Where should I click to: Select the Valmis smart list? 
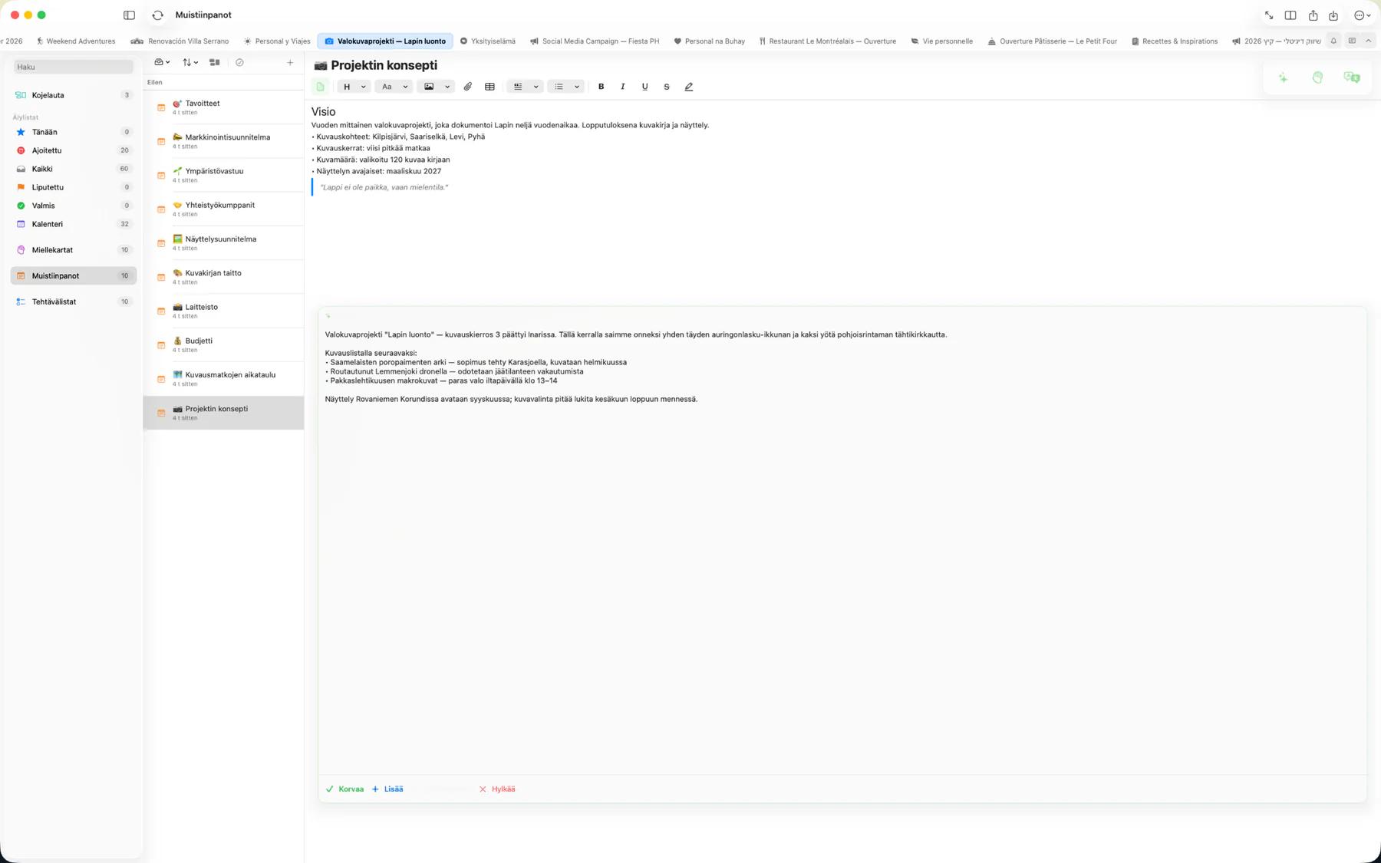74,206
